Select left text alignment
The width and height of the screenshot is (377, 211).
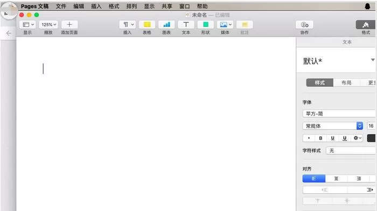tap(314, 178)
